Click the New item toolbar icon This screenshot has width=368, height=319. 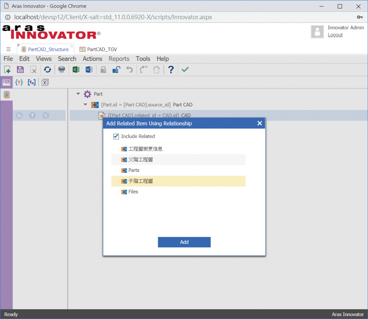pos(7,70)
